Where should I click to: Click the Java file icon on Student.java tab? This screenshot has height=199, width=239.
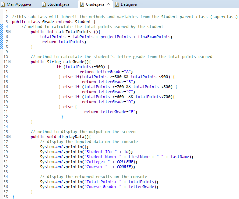point(44,4)
